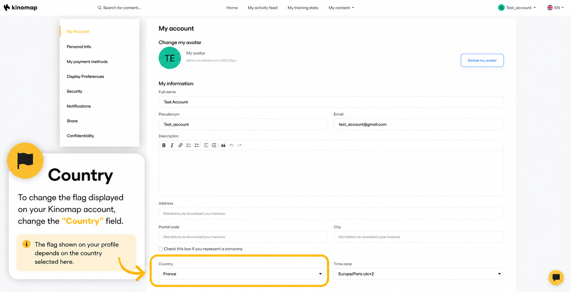Open the Time zone dropdown
The image size is (571, 292).
pyautogui.click(x=419, y=274)
